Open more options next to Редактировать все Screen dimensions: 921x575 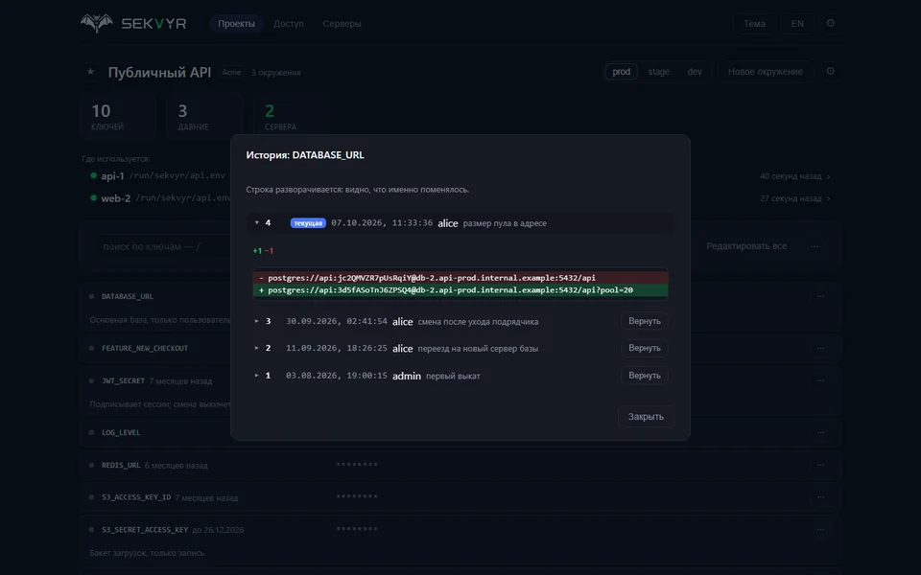815,246
